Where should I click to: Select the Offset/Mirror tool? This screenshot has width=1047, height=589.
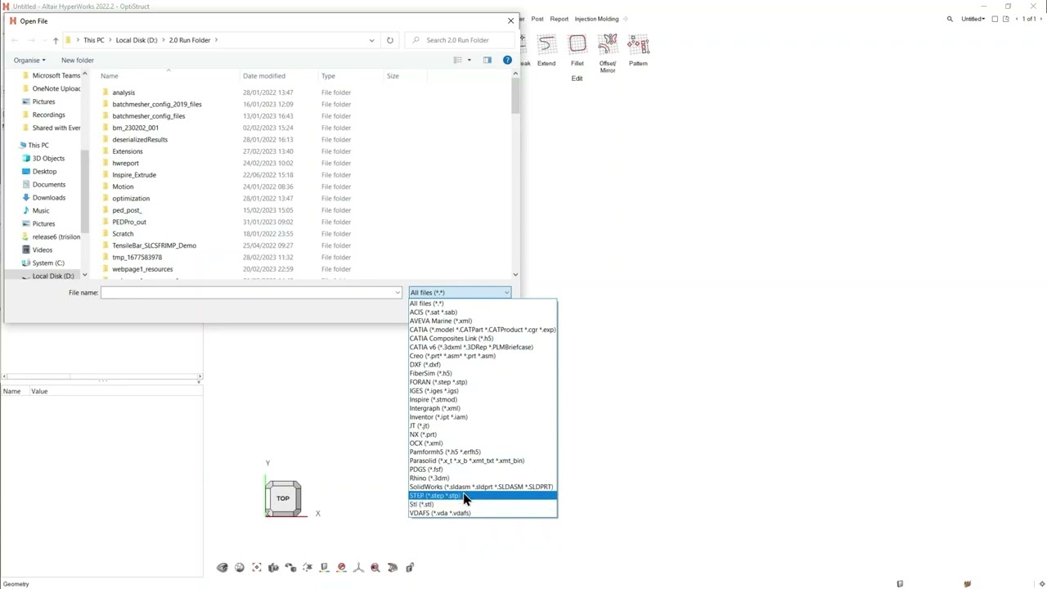[x=608, y=53]
